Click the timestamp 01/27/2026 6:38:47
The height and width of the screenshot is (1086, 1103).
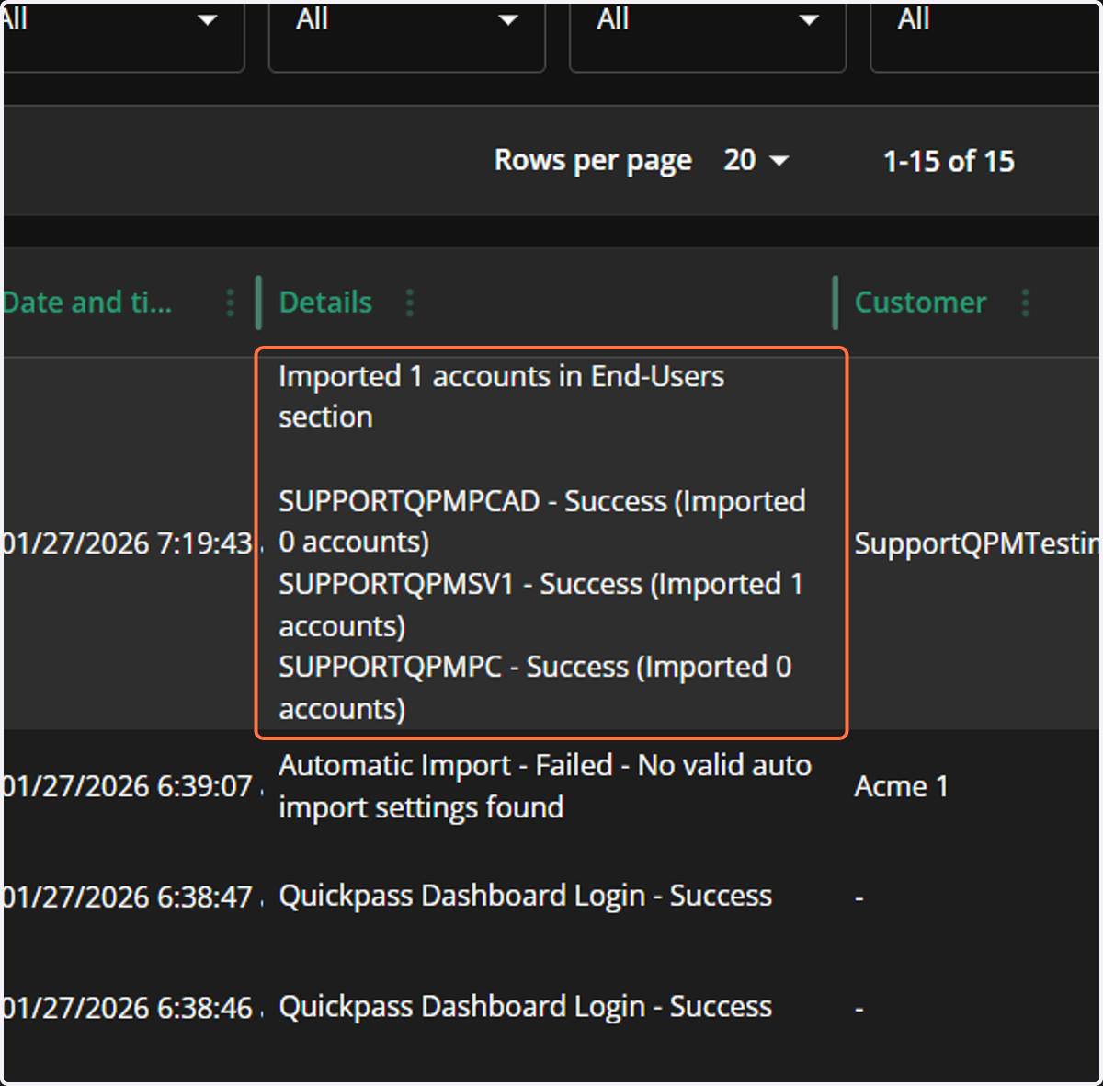(128, 897)
